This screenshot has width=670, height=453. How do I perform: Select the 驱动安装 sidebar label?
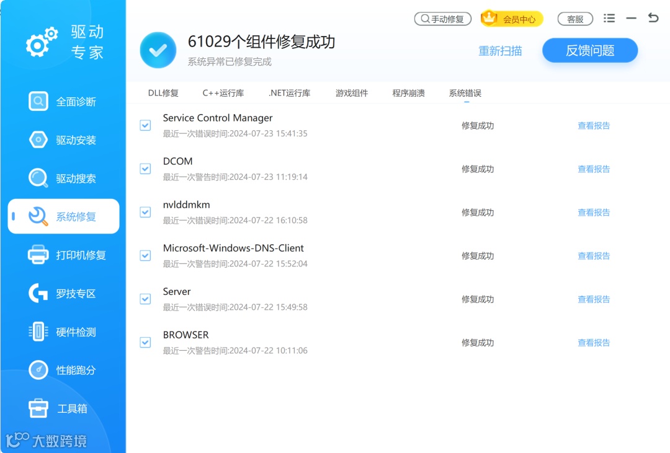[x=76, y=140]
